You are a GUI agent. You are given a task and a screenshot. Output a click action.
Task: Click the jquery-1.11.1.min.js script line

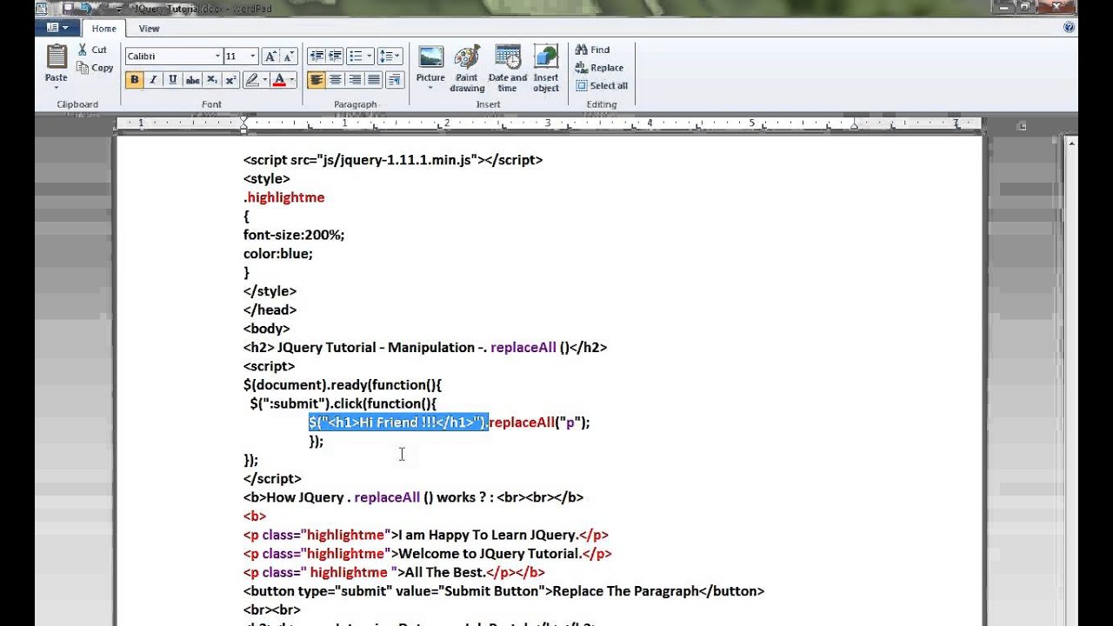tap(393, 160)
